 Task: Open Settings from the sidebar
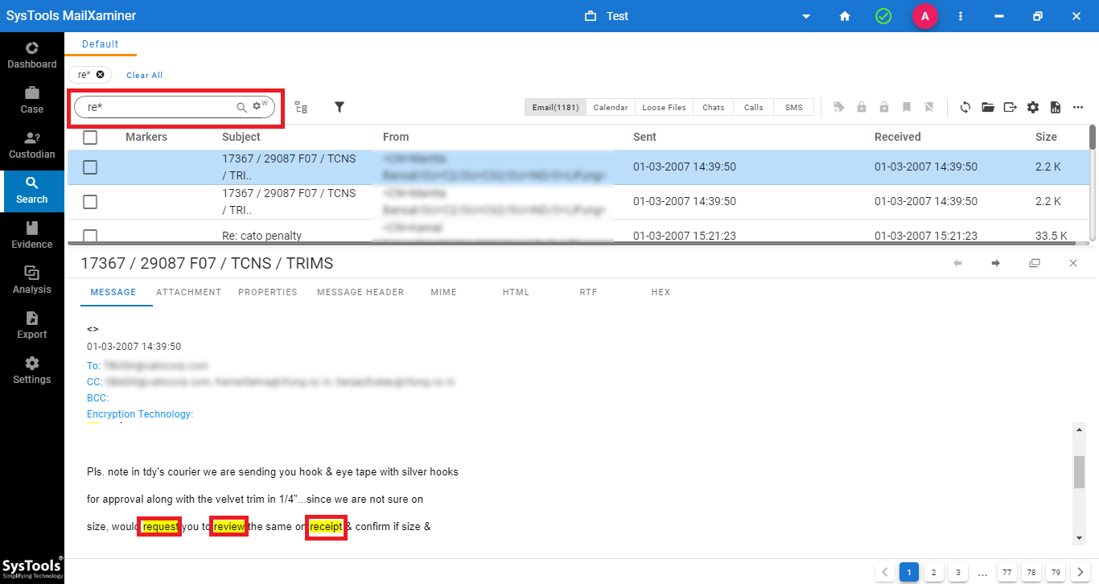(32, 370)
